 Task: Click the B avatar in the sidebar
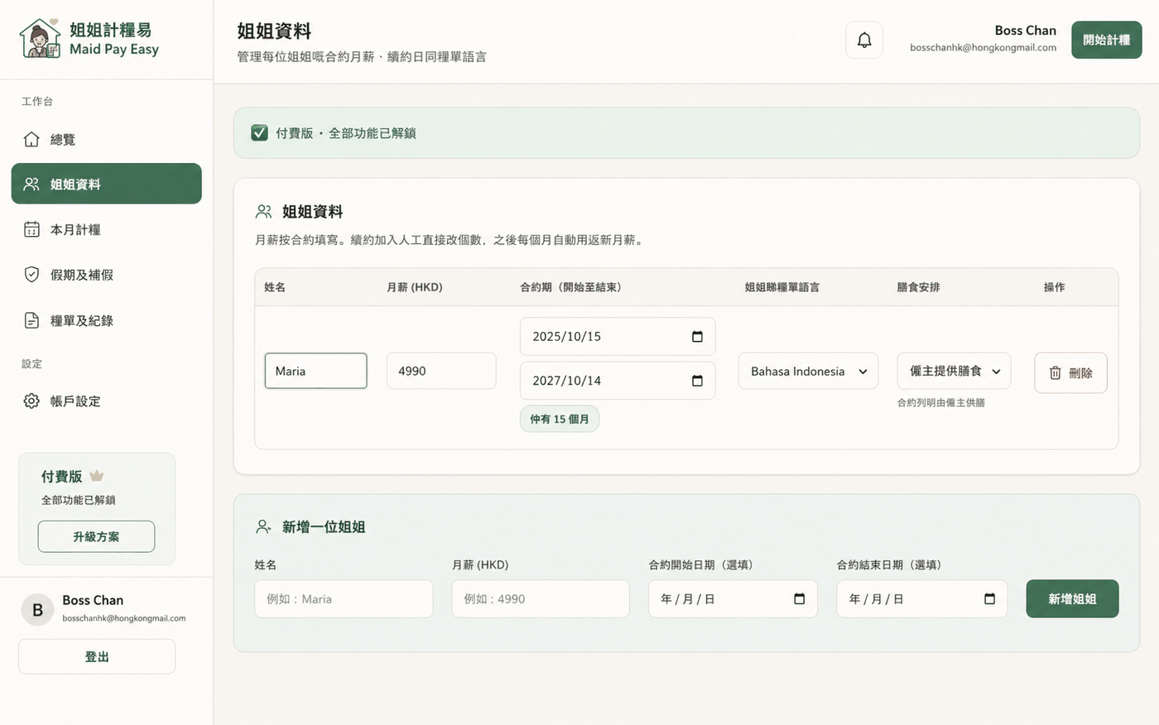[37, 610]
